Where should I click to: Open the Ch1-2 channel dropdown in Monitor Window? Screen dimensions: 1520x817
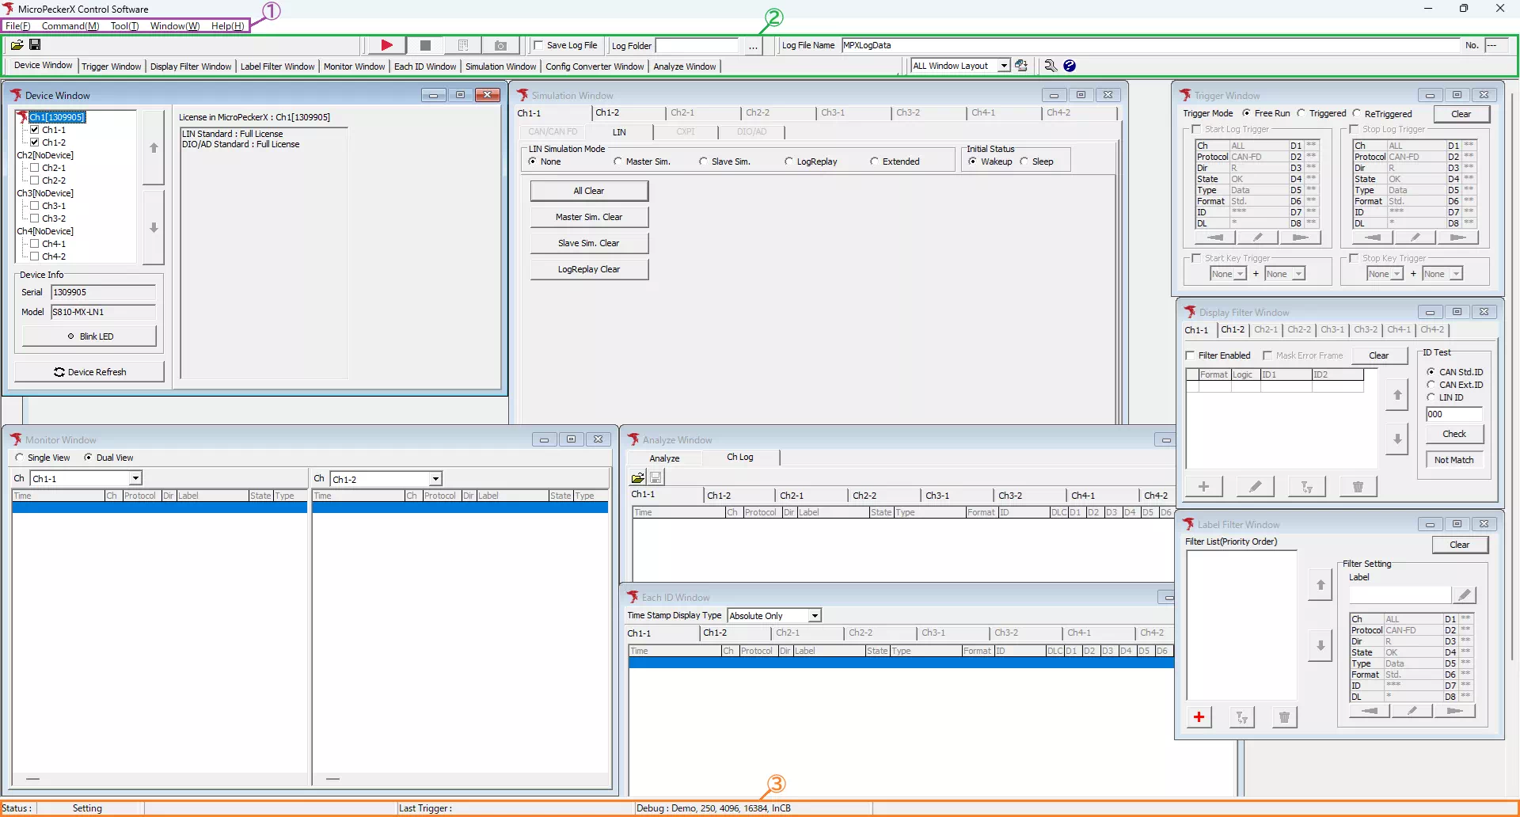(435, 478)
